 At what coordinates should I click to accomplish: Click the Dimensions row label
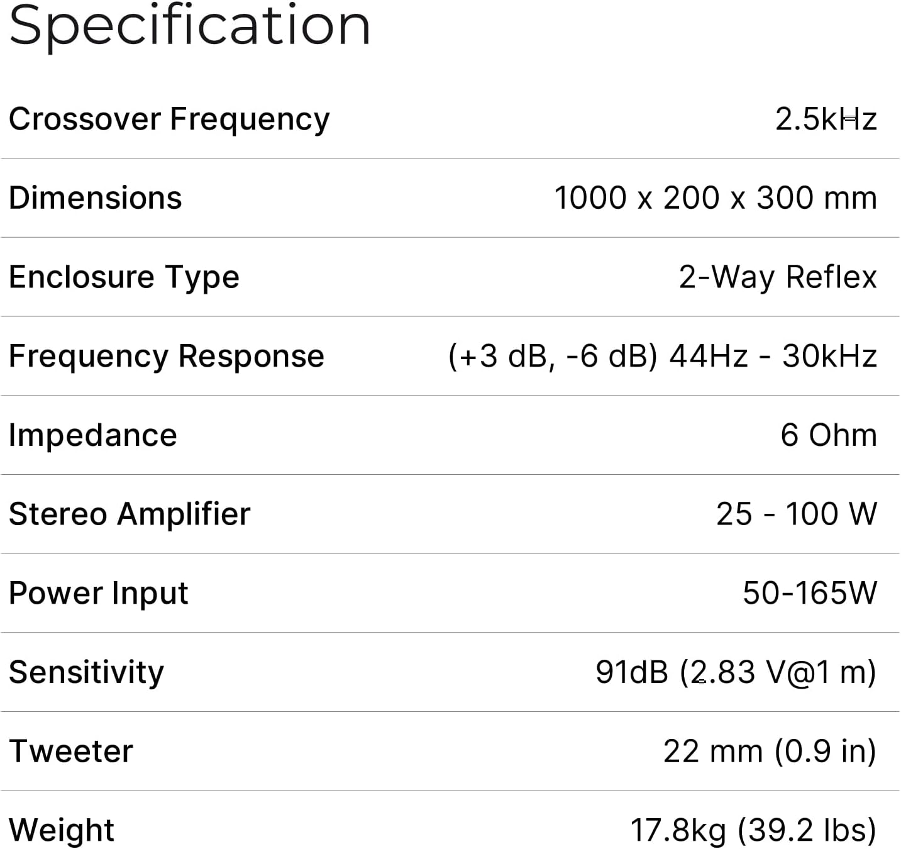pos(96,198)
